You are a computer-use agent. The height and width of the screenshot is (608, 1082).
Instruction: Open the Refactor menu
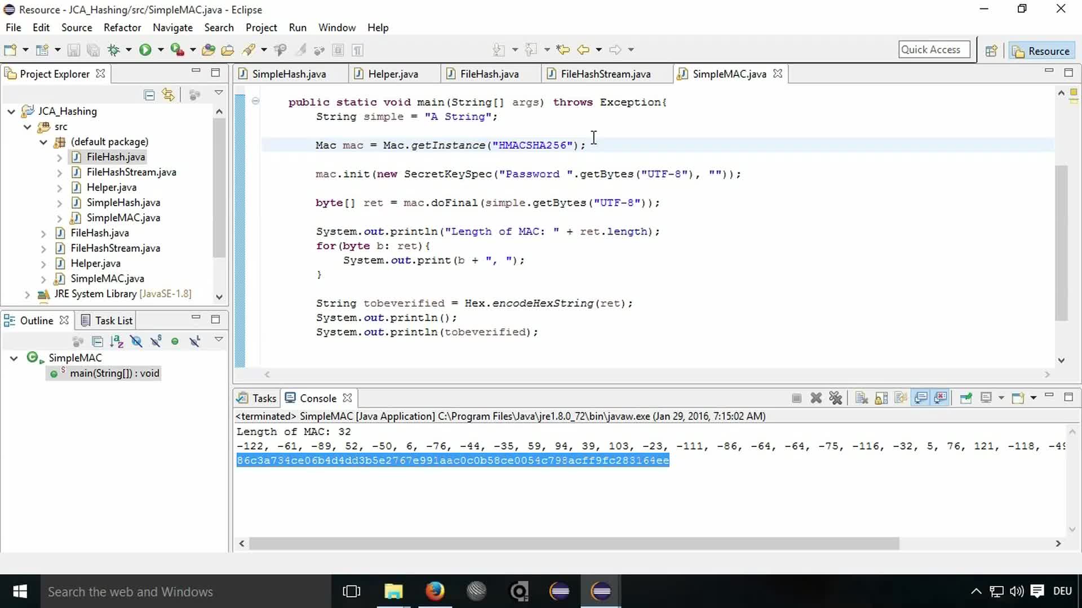click(122, 27)
